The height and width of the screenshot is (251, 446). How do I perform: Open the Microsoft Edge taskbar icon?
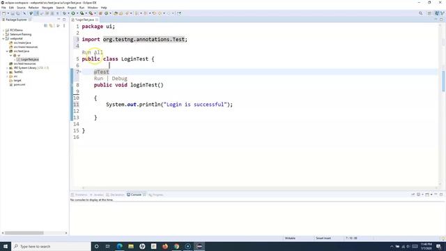click(119, 246)
